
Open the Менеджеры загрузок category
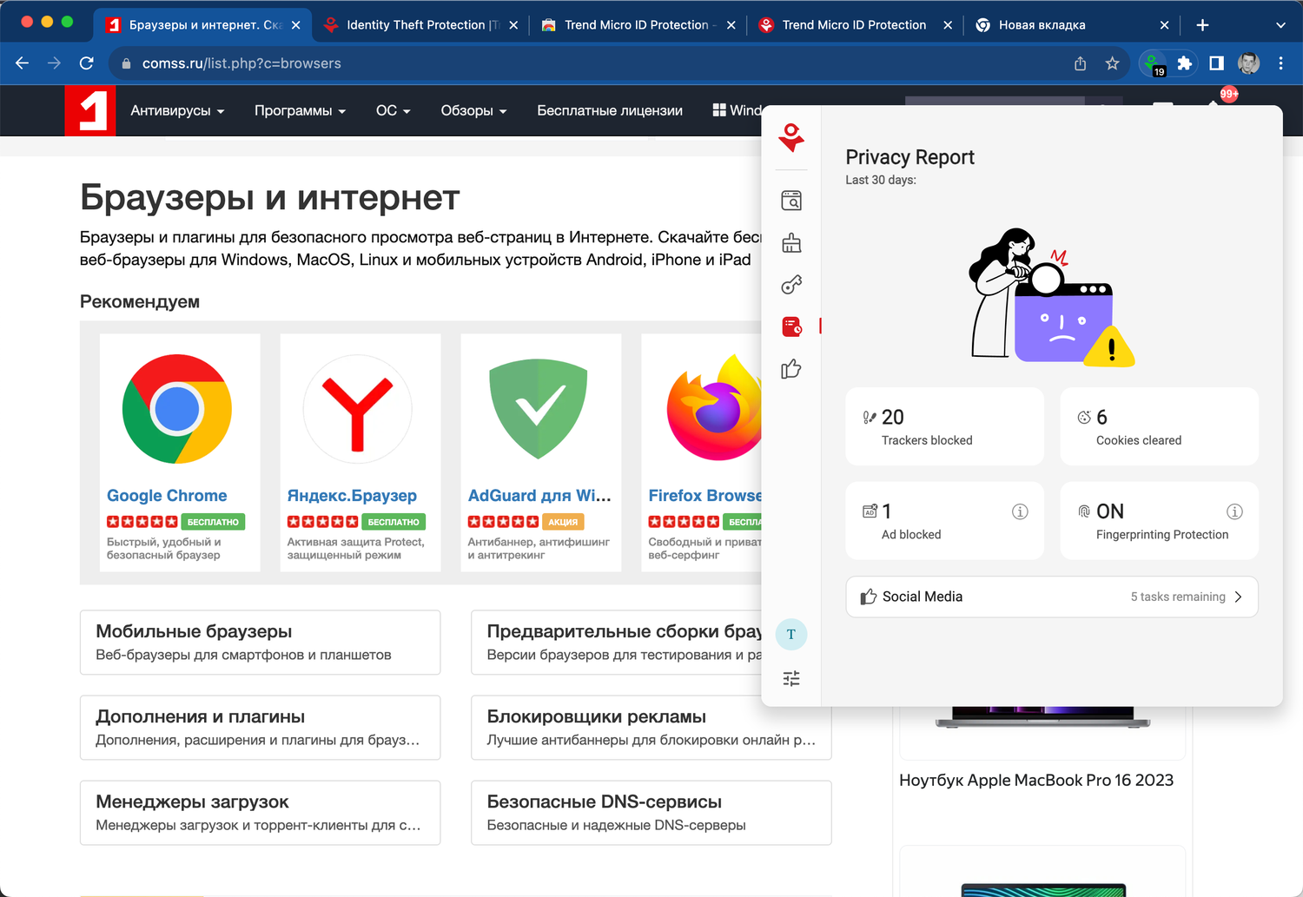click(x=260, y=813)
